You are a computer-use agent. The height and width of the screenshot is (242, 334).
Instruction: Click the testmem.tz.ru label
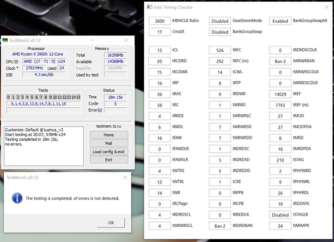coord(109,126)
